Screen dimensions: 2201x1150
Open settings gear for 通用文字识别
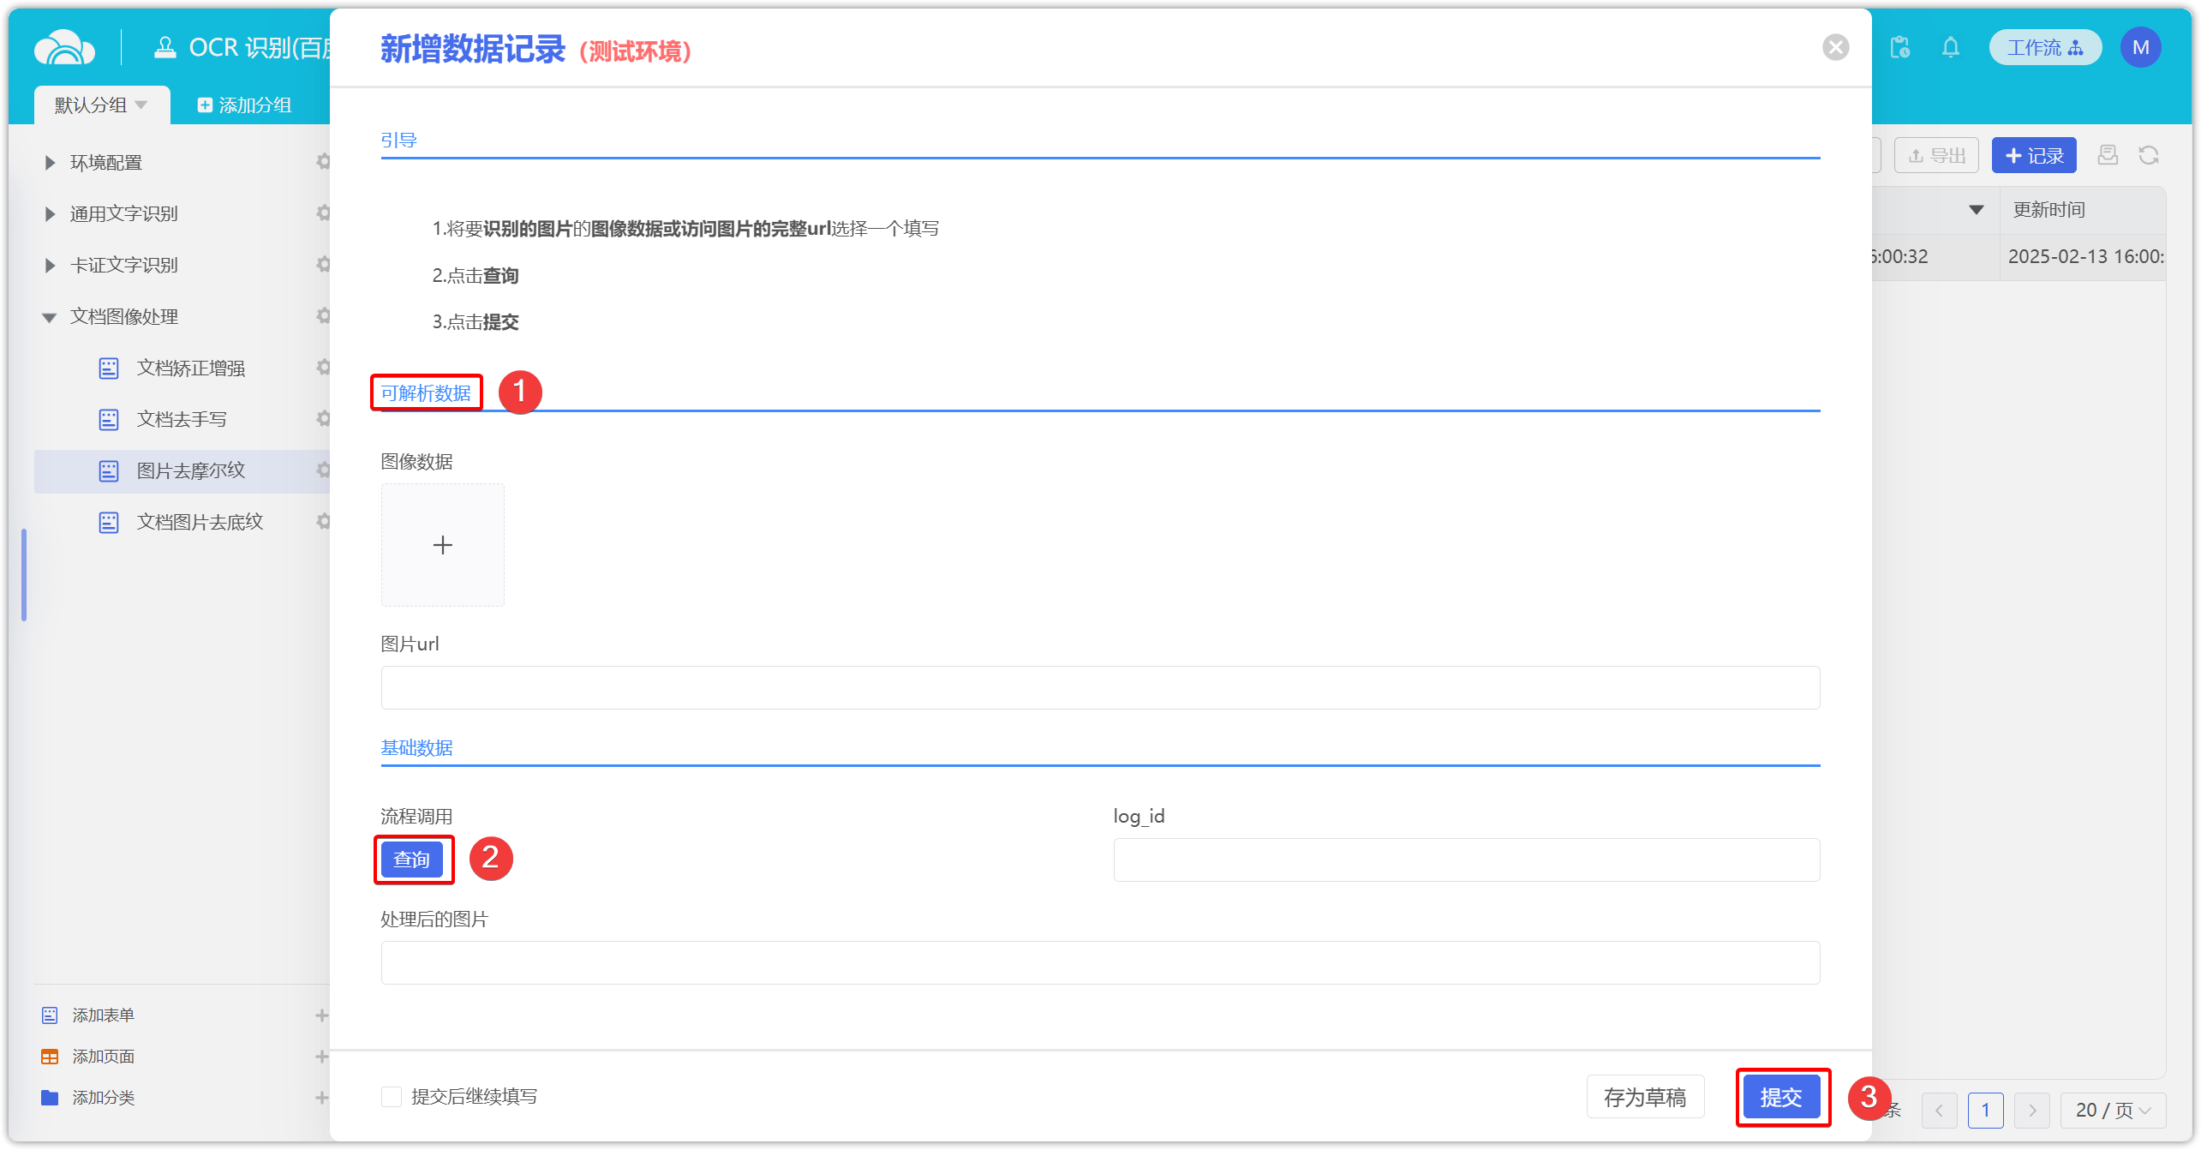pyautogui.click(x=323, y=213)
